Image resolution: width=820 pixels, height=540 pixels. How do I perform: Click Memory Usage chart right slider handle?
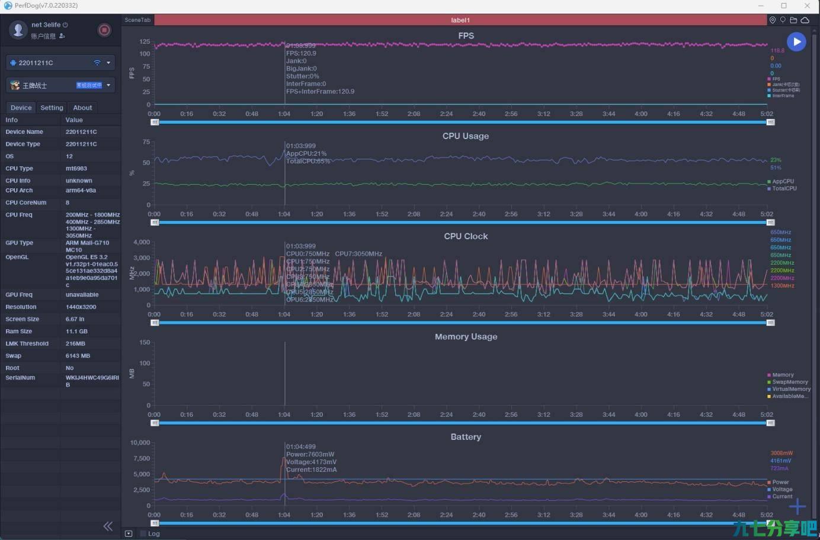(770, 423)
